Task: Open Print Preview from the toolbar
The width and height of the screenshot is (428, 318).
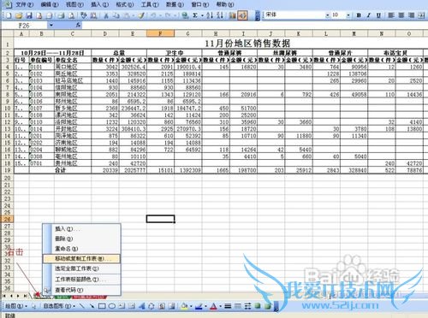Action: tap(71, 15)
